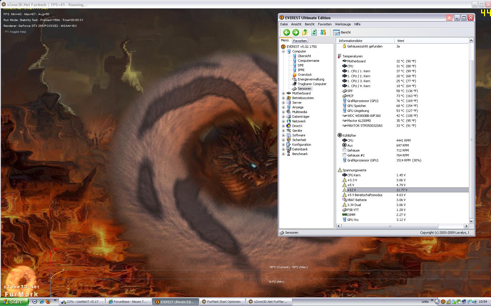The height and width of the screenshot is (306, 491).
Task: Switch to UseNeXT v5.17 in the taskbar
Action: pos(82,302)
